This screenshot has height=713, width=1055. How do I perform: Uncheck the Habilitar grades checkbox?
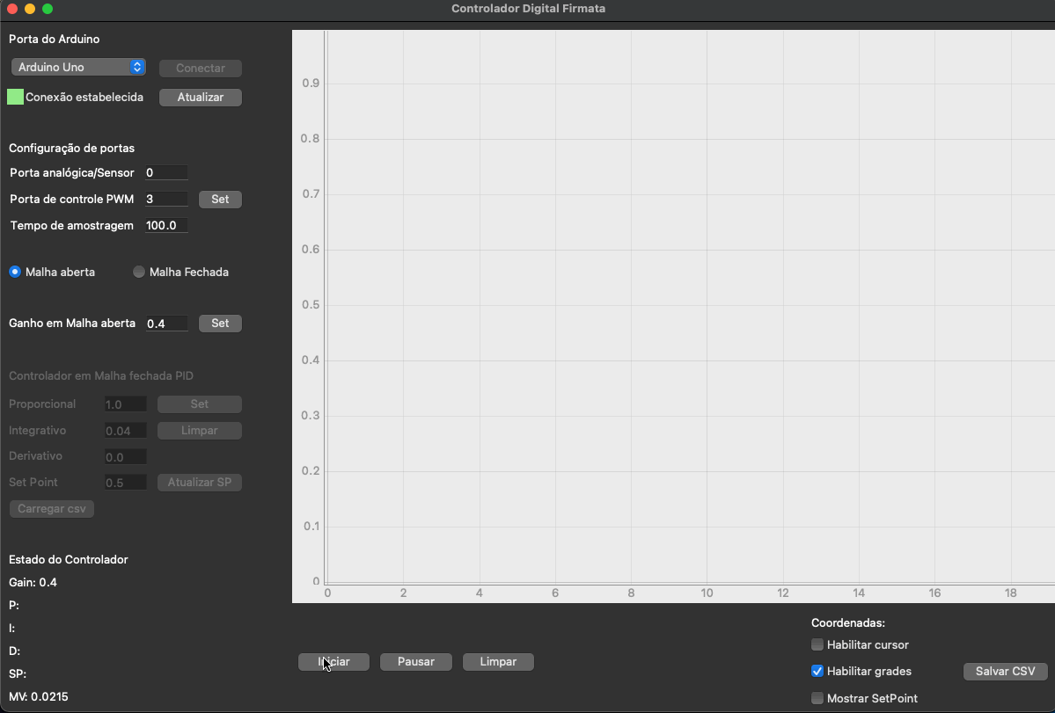tap(817, 671)
